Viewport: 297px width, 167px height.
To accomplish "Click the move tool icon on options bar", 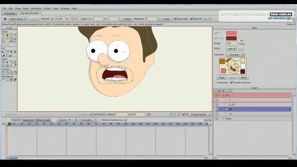I will (x=5, y=19).
